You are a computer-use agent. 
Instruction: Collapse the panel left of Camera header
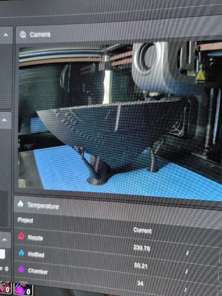[x=6, y=35]
